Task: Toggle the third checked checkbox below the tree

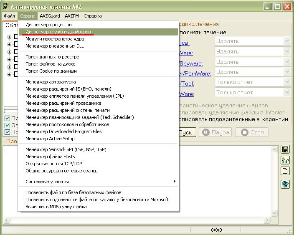Action: 7,132
